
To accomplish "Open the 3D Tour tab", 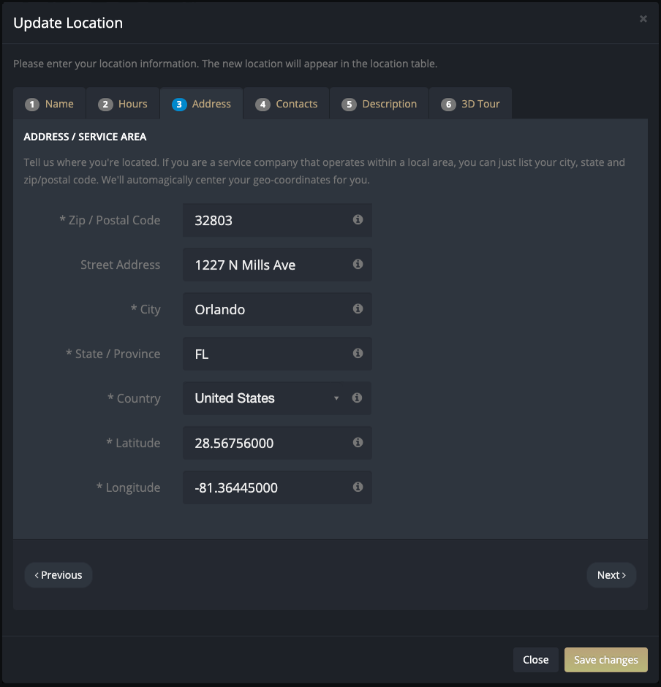I will 470,104.
